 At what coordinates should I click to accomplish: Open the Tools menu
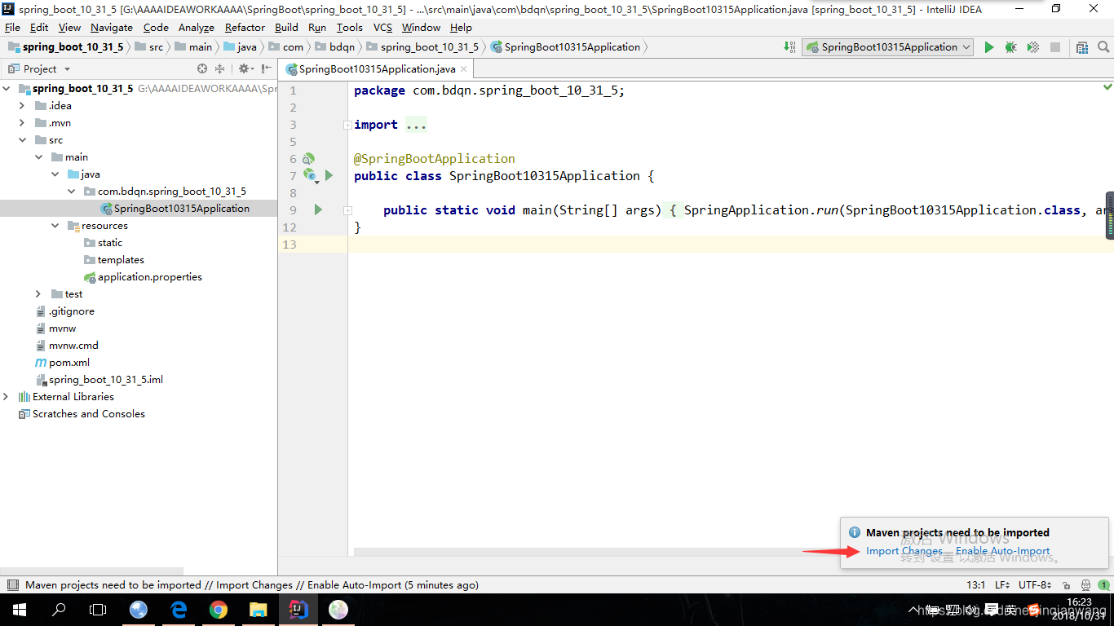click(349, 27)
